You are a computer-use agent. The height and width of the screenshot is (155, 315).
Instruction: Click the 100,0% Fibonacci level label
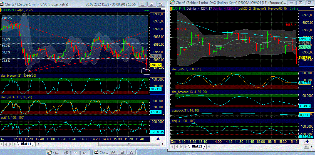[x=7, y=18]
